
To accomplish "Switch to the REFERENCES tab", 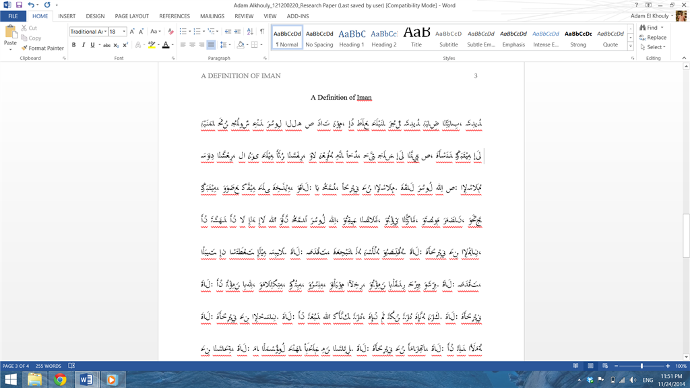I will pyautogui.click(x=175, y=16).
